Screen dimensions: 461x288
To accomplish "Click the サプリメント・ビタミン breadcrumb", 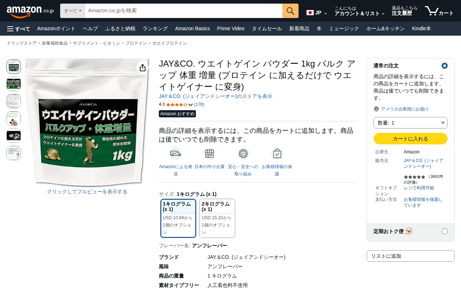I will tap(97, 43).
